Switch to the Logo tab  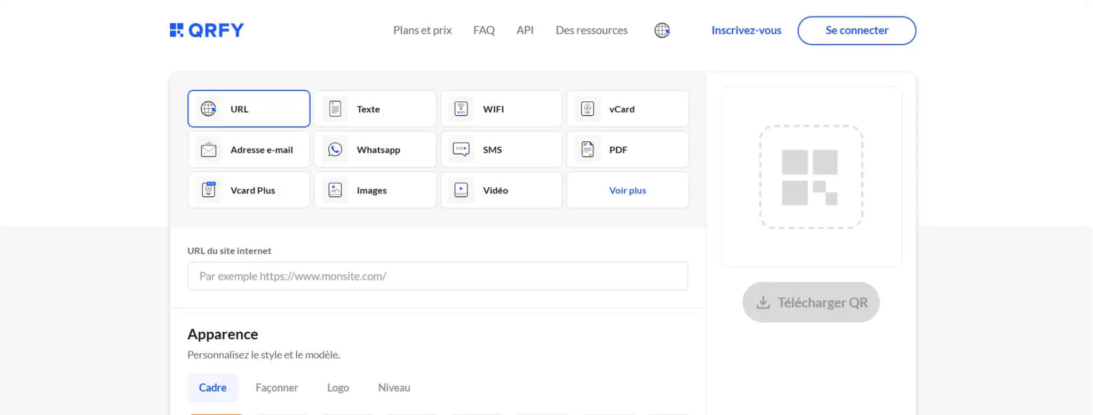(338, 388)
